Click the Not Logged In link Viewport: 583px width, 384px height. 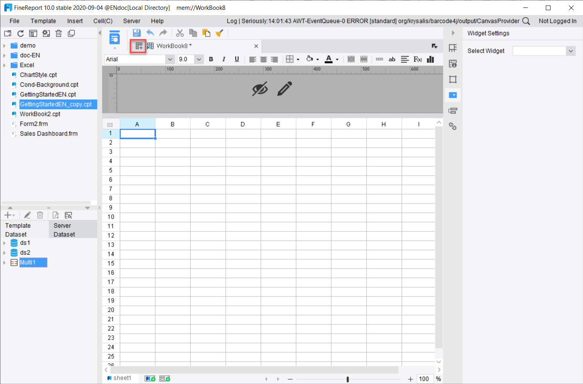[x=558, y=21]
